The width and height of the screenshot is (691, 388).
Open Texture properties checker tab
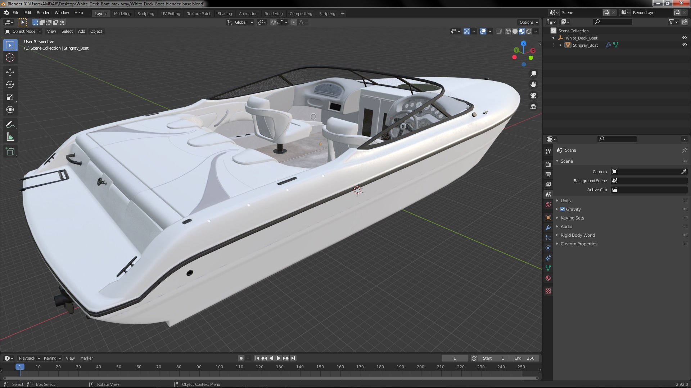coord(548,291)
